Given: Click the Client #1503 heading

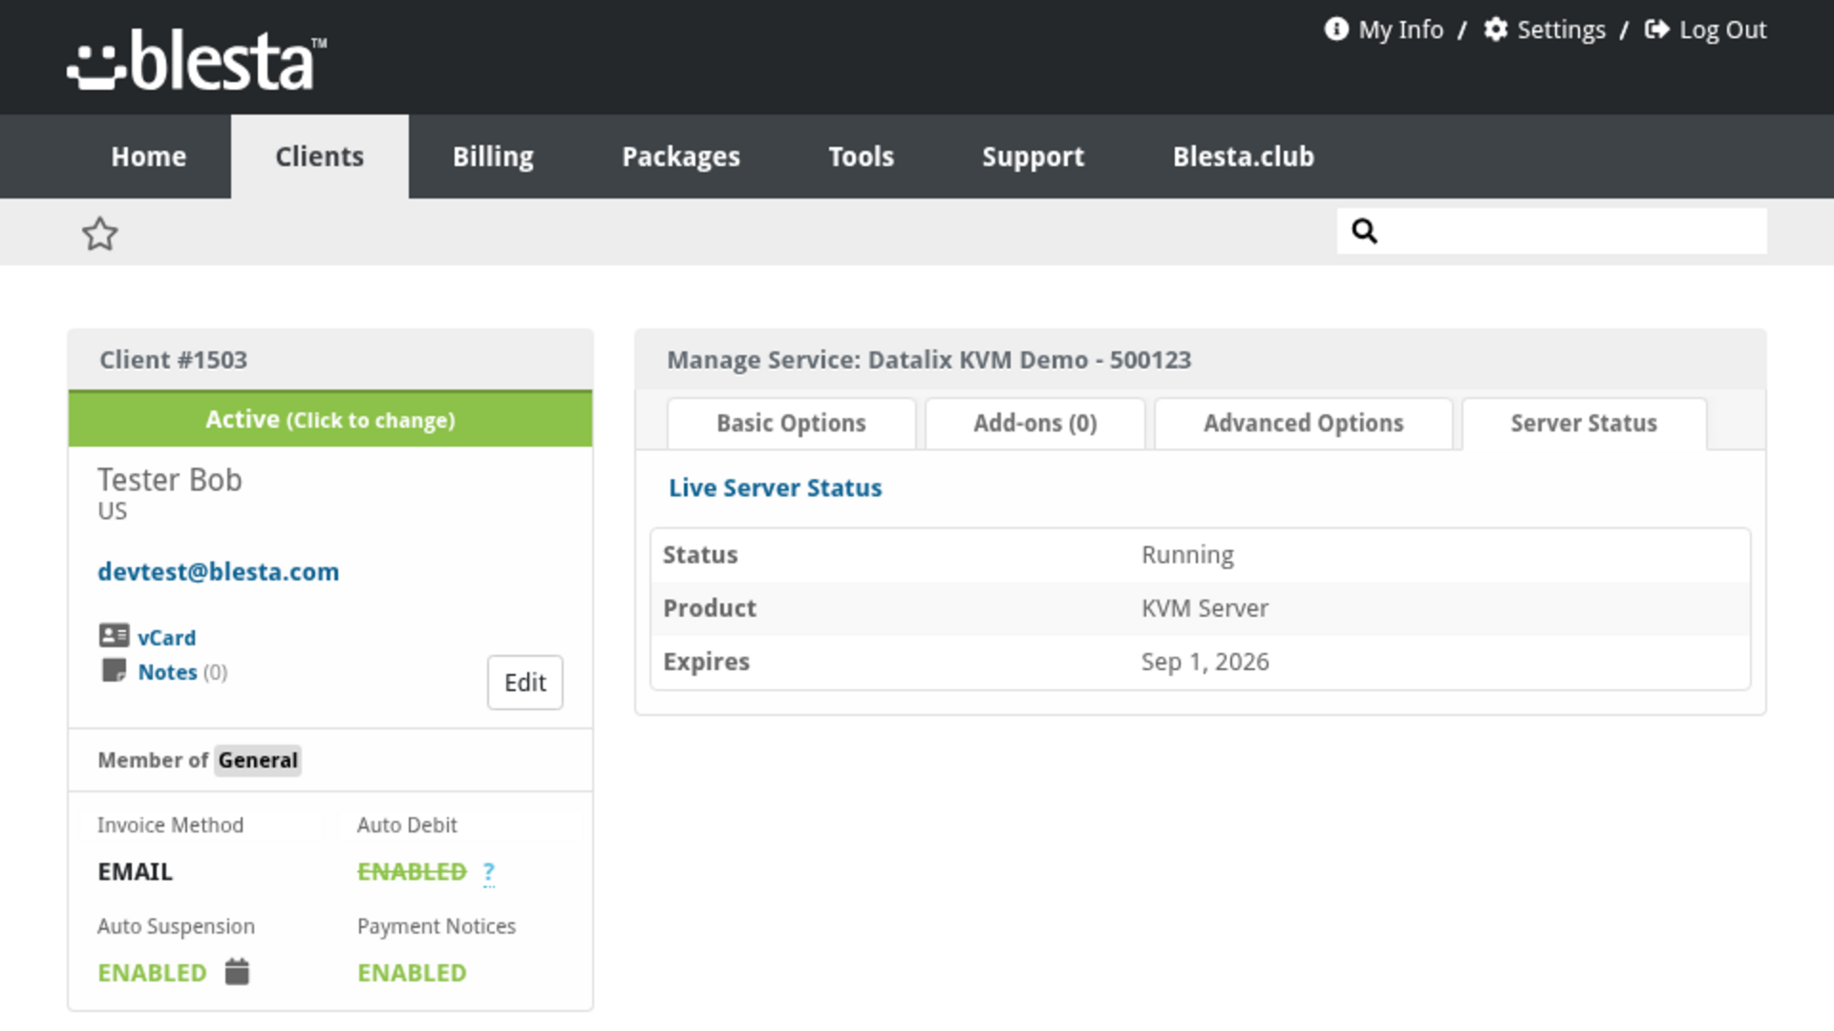Looking at the screenshot, I should [173, 360].
